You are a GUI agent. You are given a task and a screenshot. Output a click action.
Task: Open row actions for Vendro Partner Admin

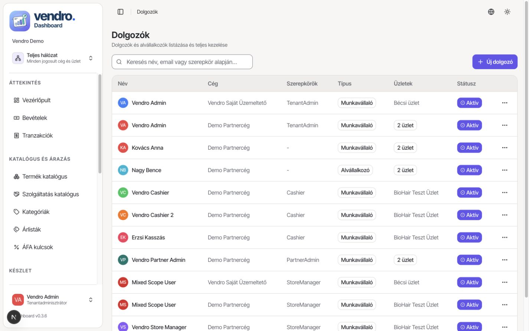point(504,260)
